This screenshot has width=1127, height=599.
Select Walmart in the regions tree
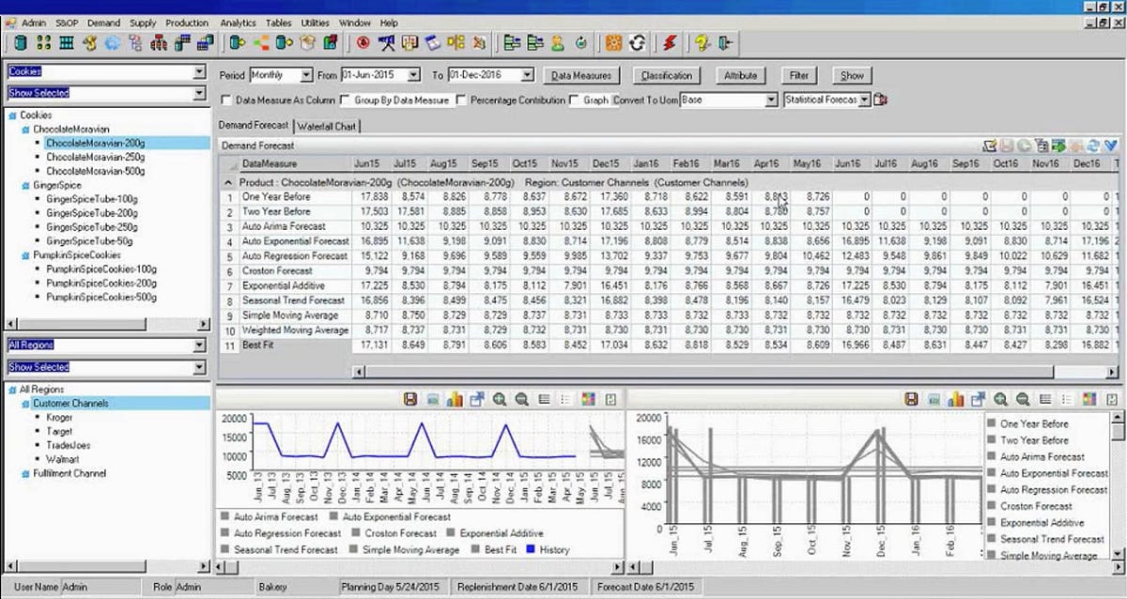[63, 459]
